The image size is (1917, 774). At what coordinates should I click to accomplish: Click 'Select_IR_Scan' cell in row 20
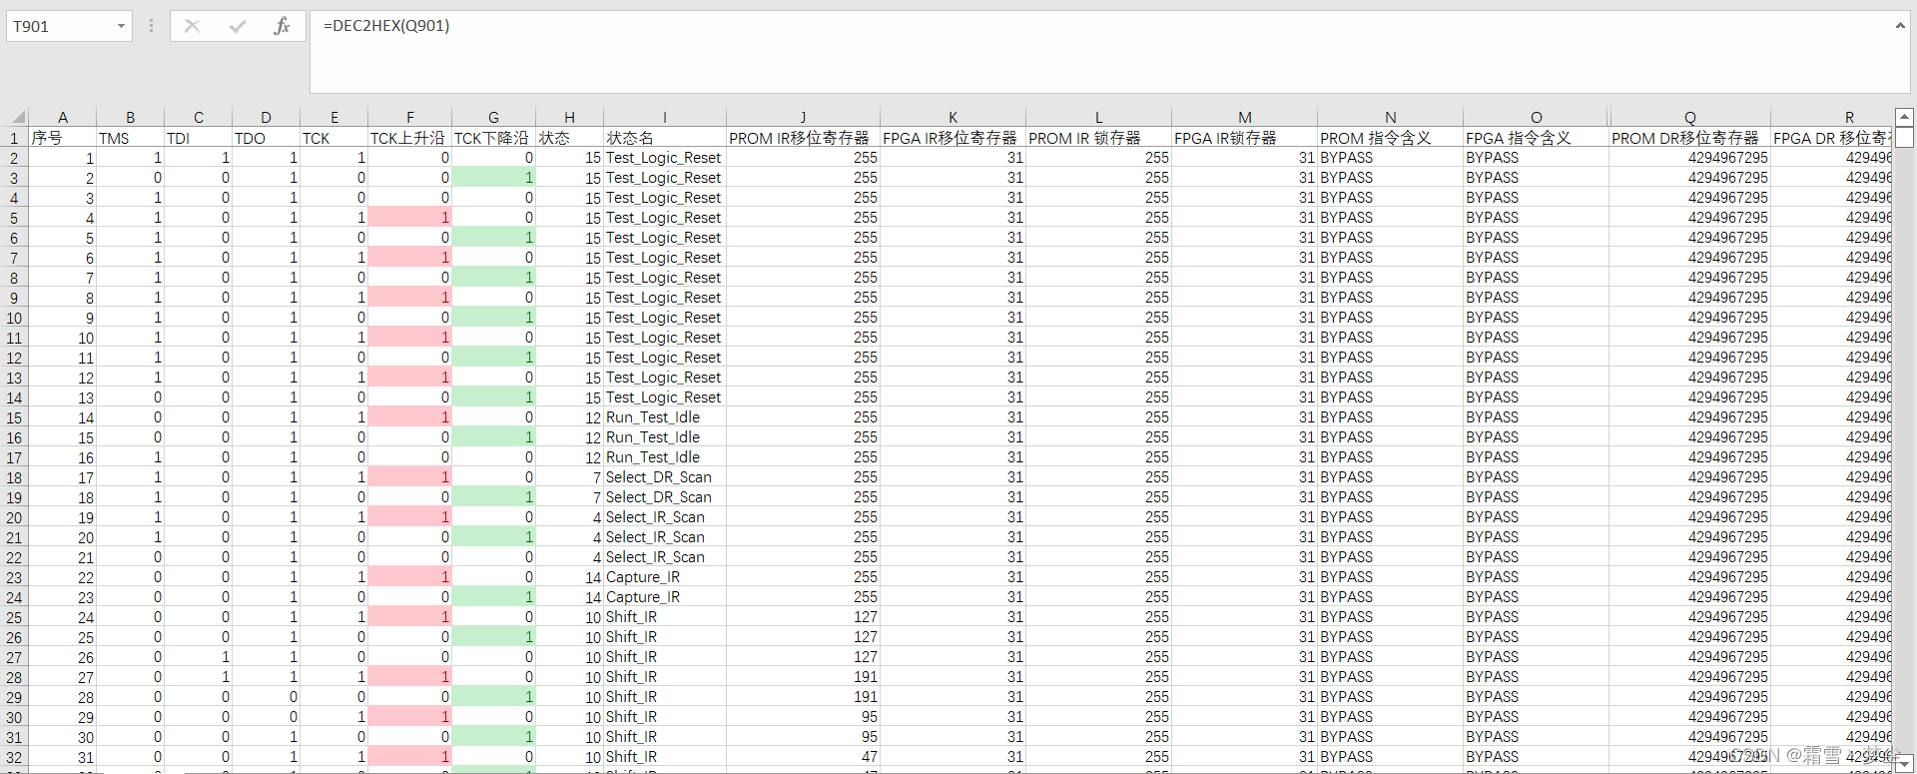[664, 517]
